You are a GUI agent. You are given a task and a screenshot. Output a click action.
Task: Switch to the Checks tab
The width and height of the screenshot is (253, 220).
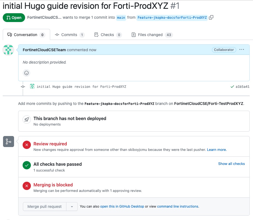(x=108, y=35)
